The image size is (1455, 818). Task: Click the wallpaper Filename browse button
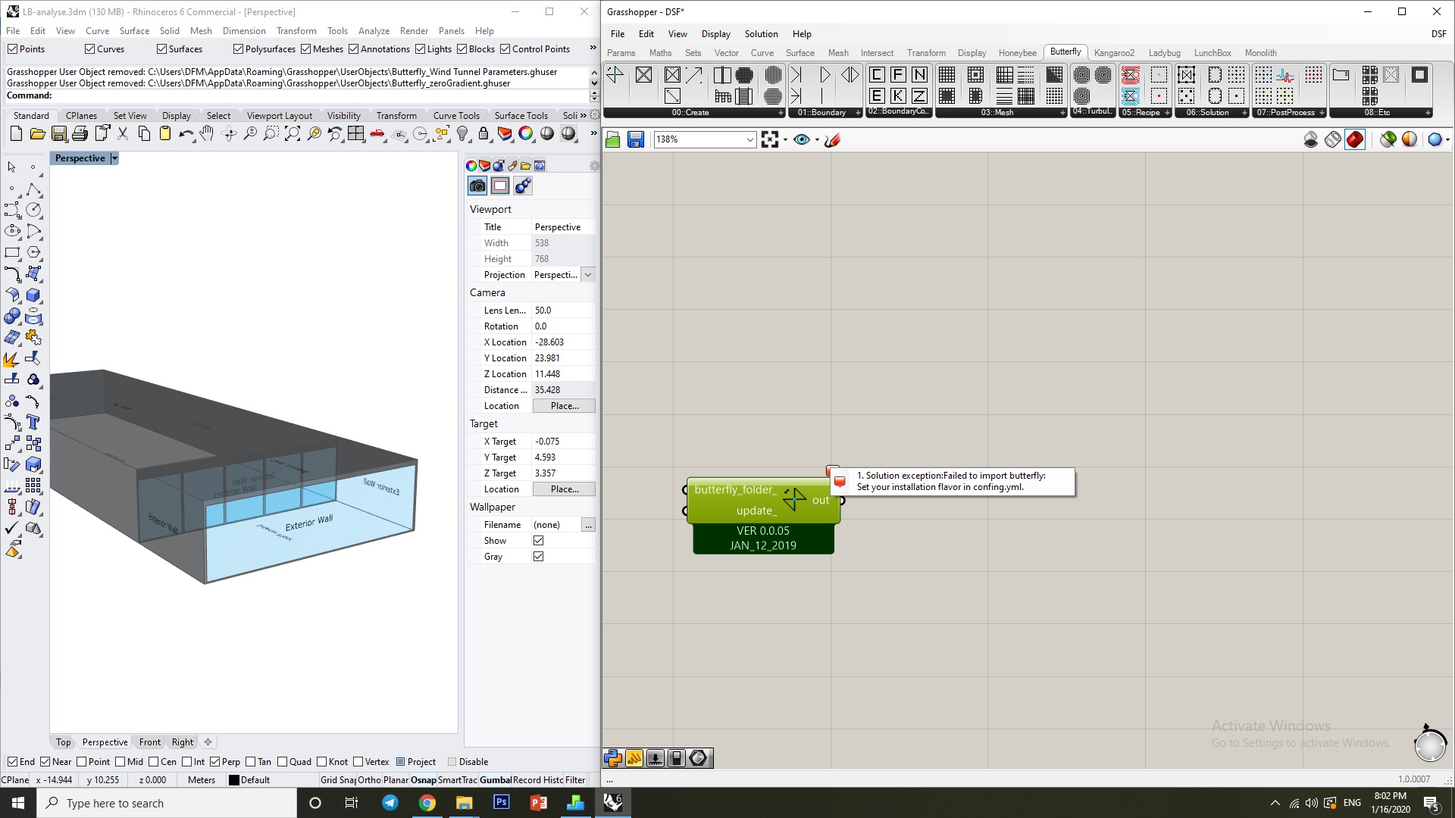coord(588,525)
